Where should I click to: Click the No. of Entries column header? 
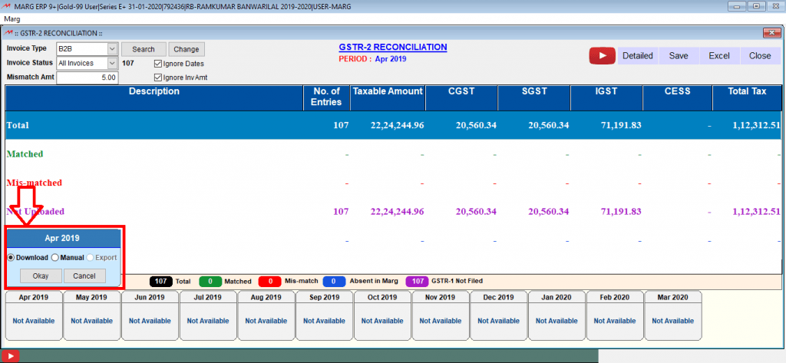[327, 97]
